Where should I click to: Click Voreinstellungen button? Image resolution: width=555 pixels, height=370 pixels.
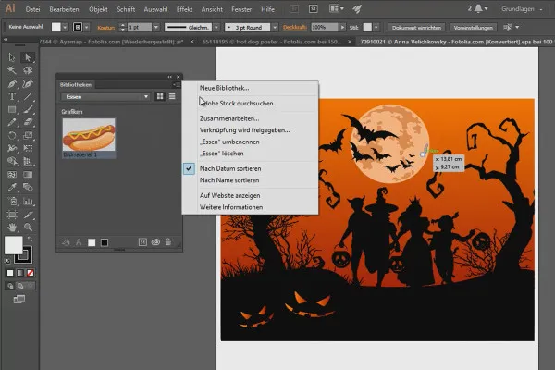point(474,27)
